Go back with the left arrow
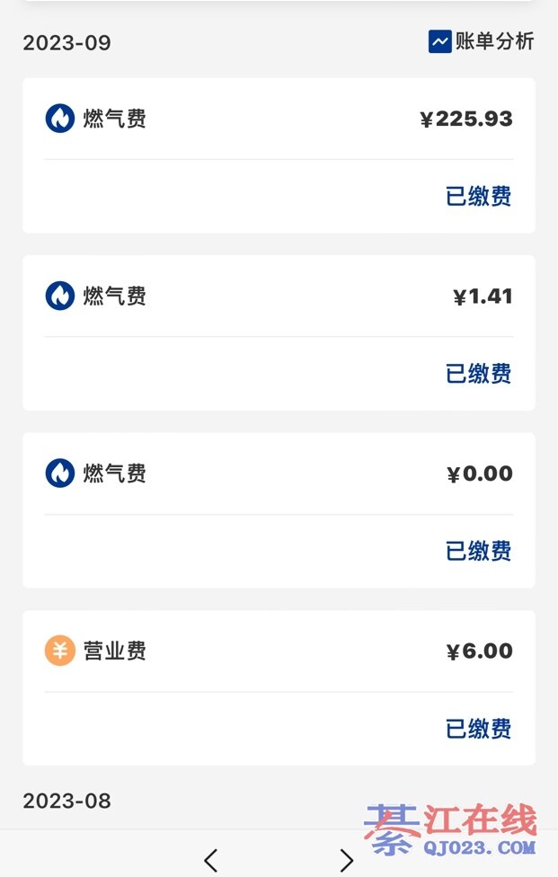558x877 pixels. [x=211, y=860]
